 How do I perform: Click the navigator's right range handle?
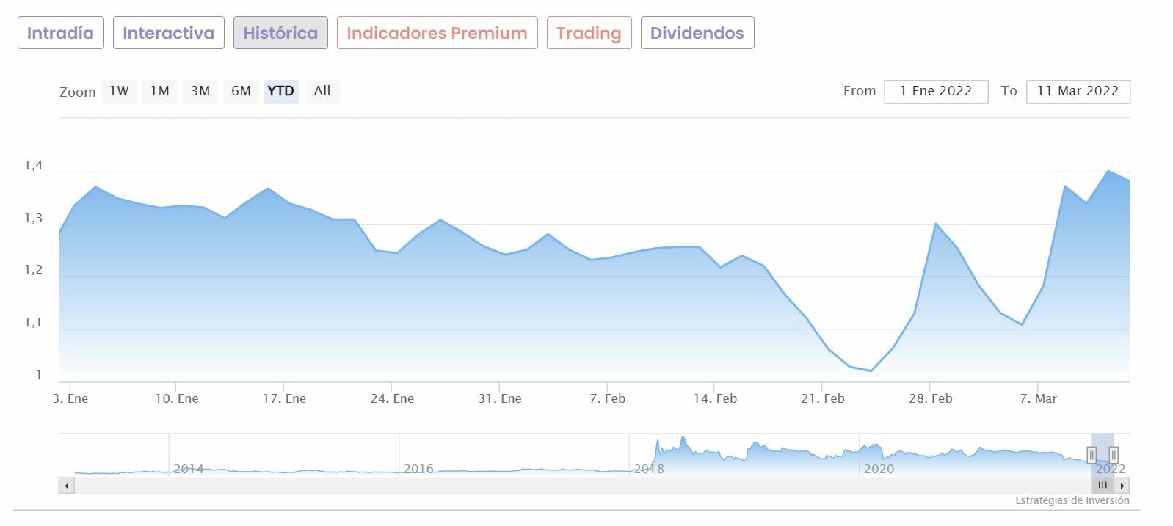pyautogui.click(x=1114, y=455)
